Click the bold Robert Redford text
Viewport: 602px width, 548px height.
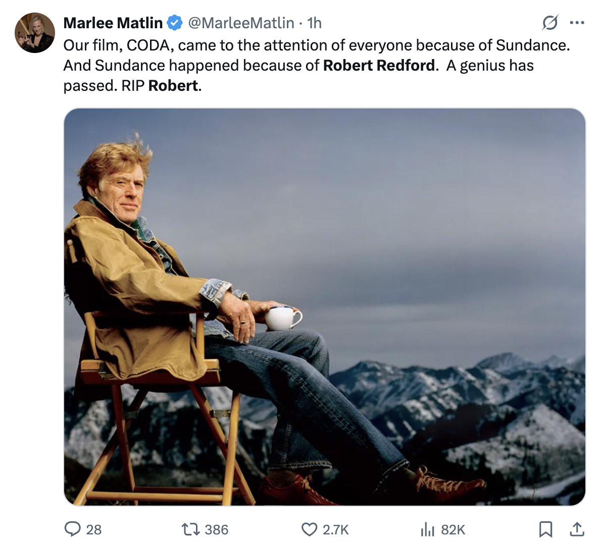pyautogui.click(x=379, y=66)
